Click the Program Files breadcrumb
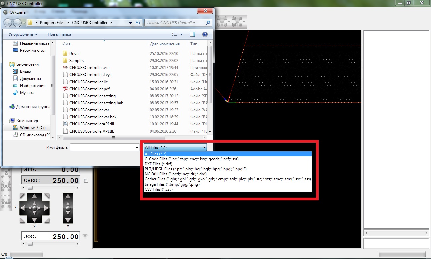This screenshot has height=259, width=431. pyautogui.click(x=52, y=23)
